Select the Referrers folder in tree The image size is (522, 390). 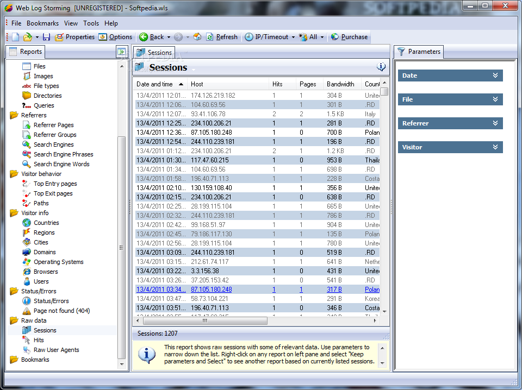click(28, 115)
